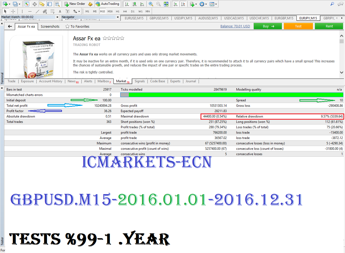Close the Navigator panel with its X
The width and height of the screenshot is (345, 253).
tap(118, 17)
